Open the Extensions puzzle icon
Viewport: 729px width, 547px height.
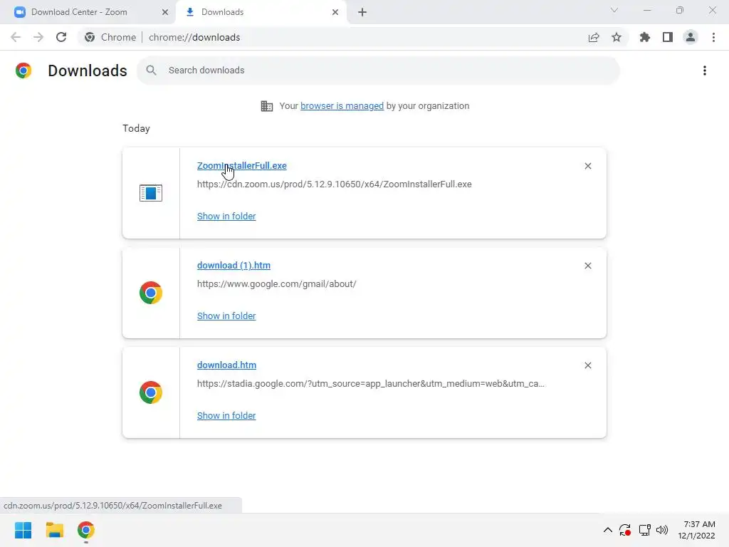tap(645, 37)
